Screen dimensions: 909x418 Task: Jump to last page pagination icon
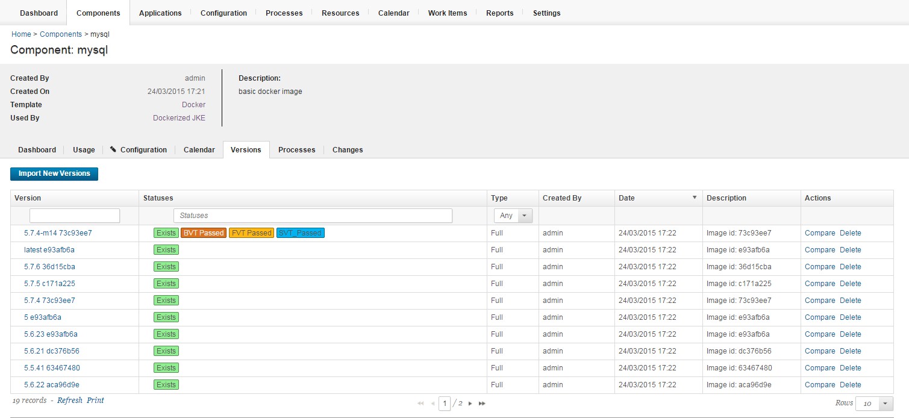(482, 404)
